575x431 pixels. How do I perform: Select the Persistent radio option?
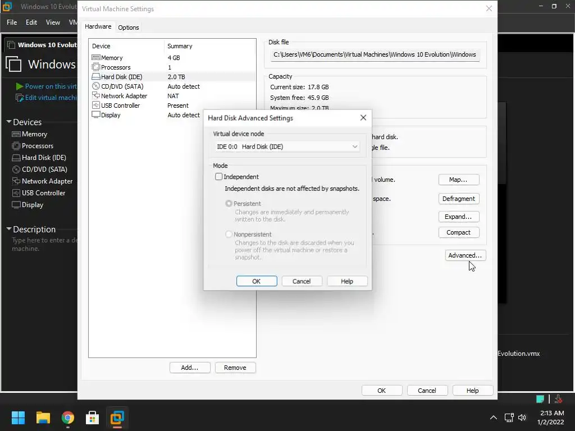pyautogui.click(x=229, y=203)
